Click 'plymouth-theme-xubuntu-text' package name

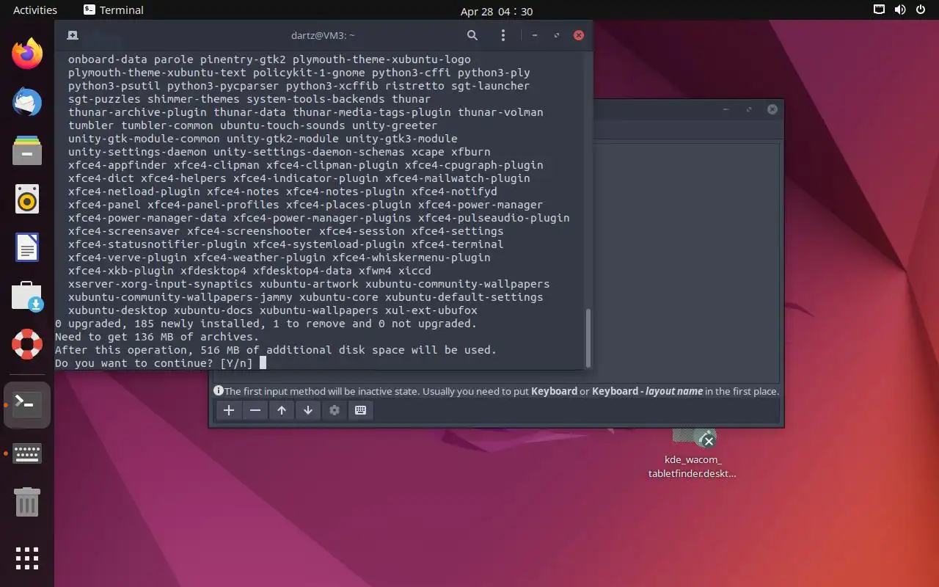point(157,73)
